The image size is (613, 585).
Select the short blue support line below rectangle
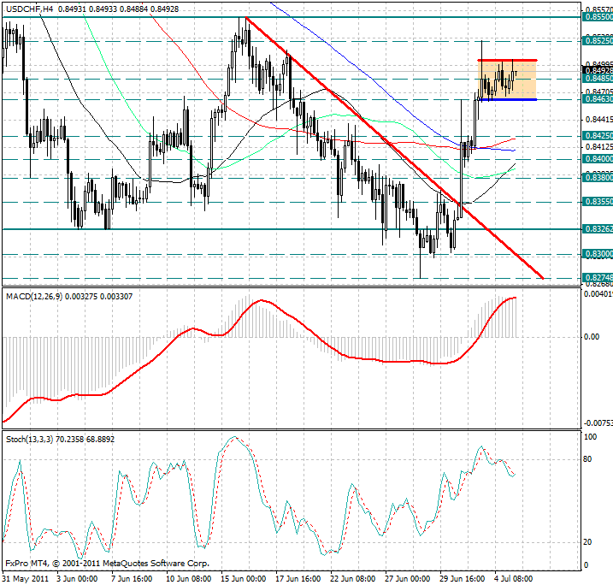click(507, 100)
